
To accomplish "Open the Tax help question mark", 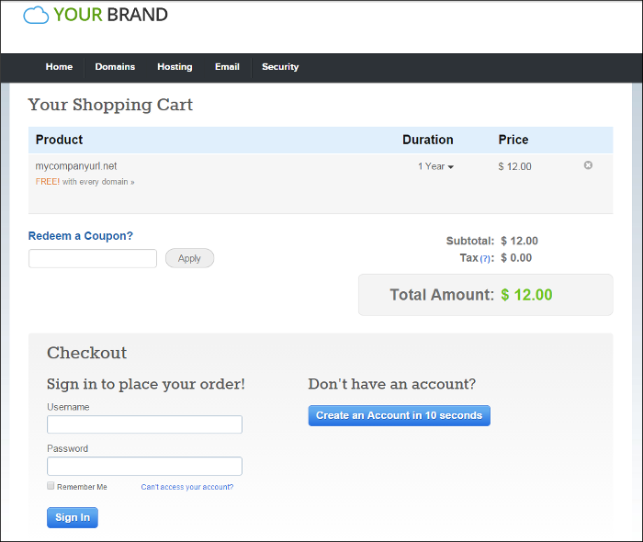I will pos(485,258).
